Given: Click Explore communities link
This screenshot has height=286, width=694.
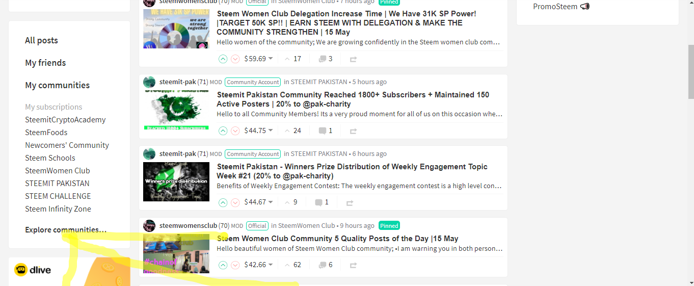Looking at the screenshot, I should click(66, 230).
